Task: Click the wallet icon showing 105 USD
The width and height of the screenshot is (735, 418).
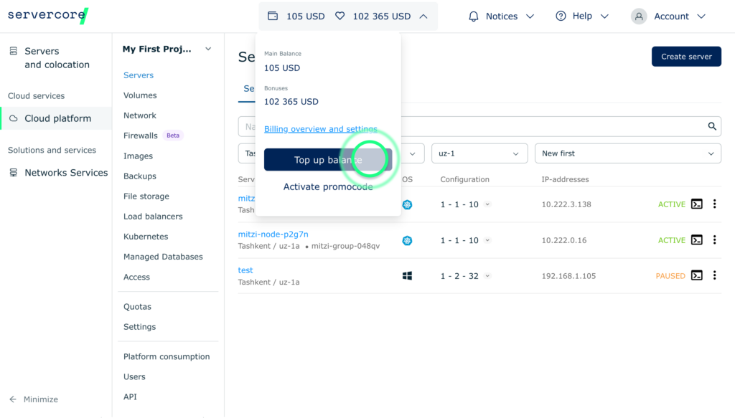Action: [x=273, y=15]
